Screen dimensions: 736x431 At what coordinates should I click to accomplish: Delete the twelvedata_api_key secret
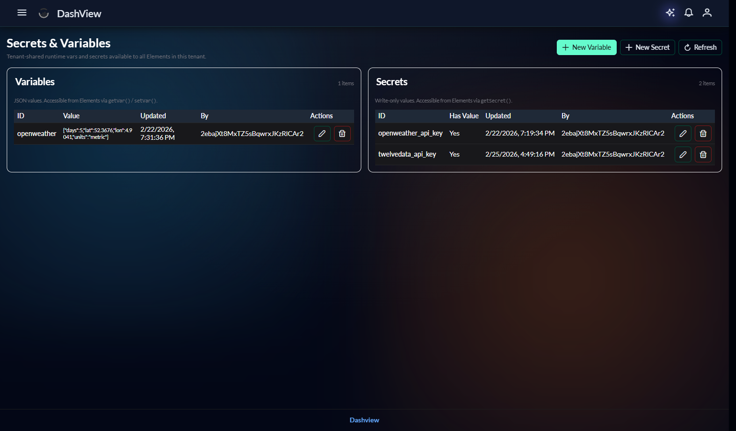[x=703, y=155]
